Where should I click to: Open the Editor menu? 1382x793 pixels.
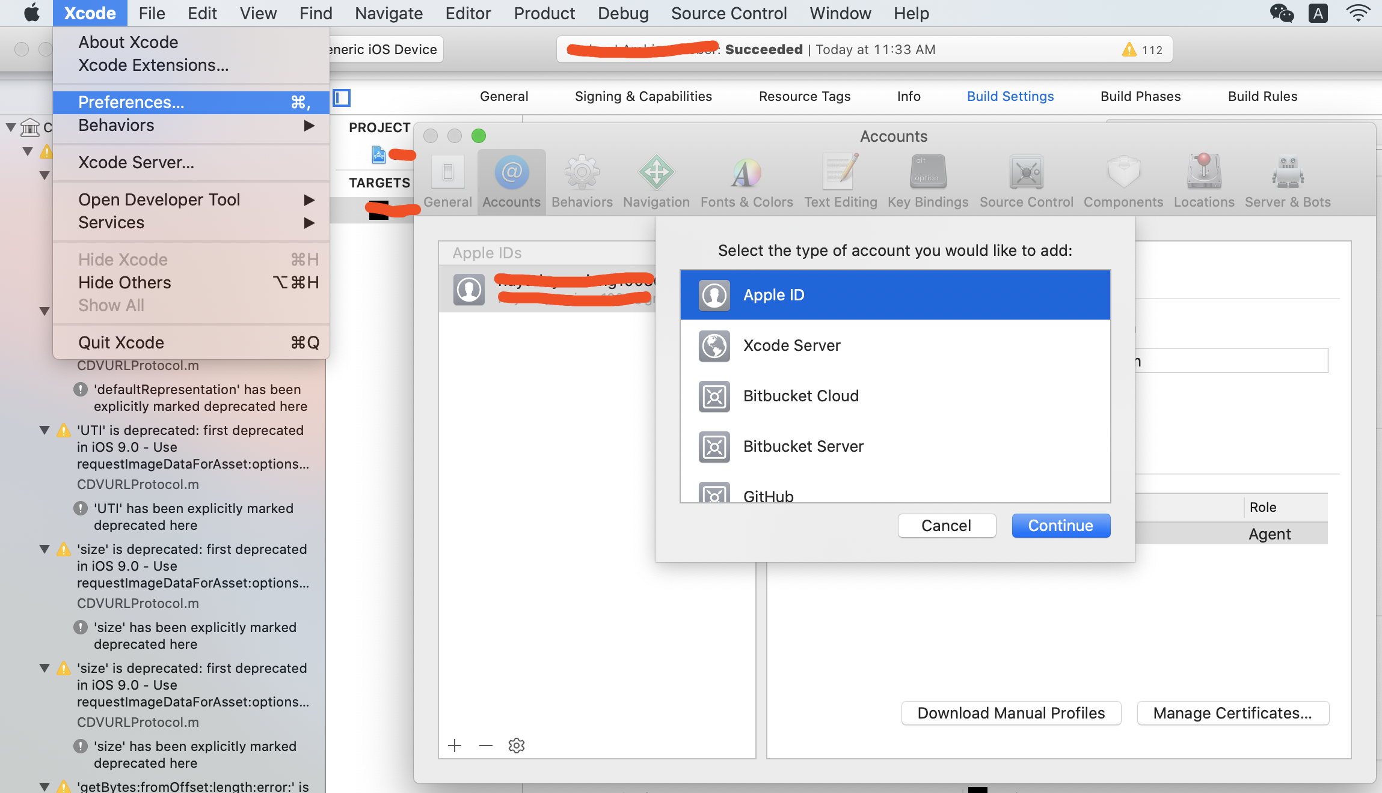[468, 13]
